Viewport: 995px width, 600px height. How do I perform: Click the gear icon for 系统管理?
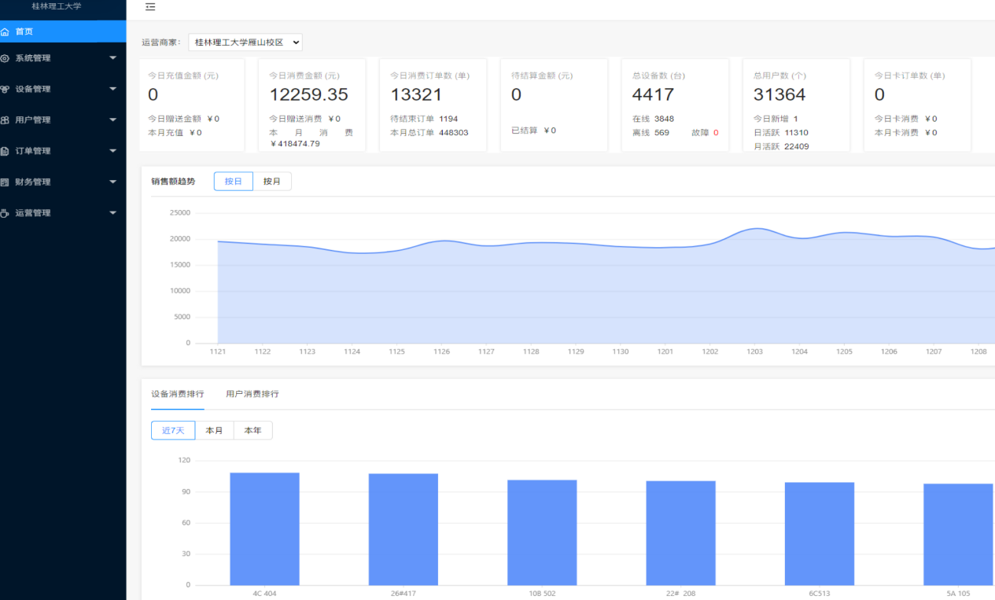[x=6, y=58]
